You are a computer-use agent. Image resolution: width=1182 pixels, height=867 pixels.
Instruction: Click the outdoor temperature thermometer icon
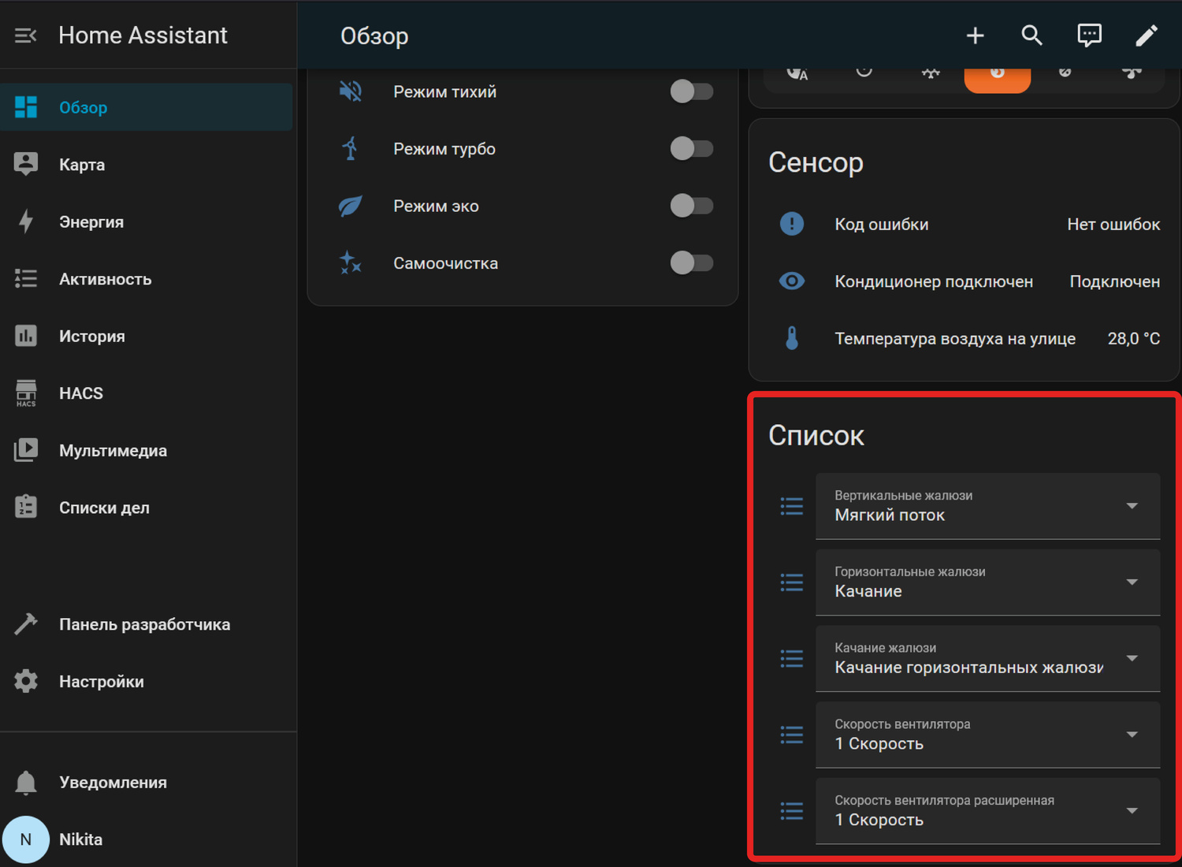(792, 338)
